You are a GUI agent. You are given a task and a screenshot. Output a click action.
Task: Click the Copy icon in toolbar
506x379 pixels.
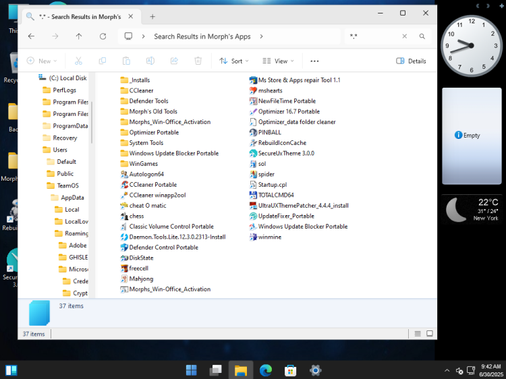click(x=103, y=61)
